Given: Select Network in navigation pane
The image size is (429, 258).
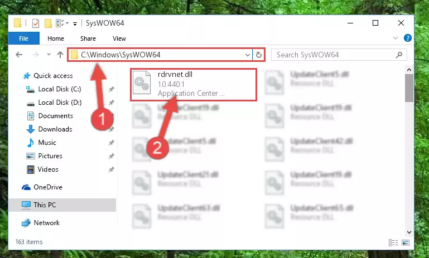Looking at the screenshot, I should [x=46, y=223].
